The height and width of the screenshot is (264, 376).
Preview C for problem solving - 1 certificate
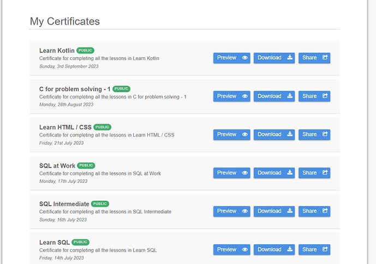click(231, 96)
